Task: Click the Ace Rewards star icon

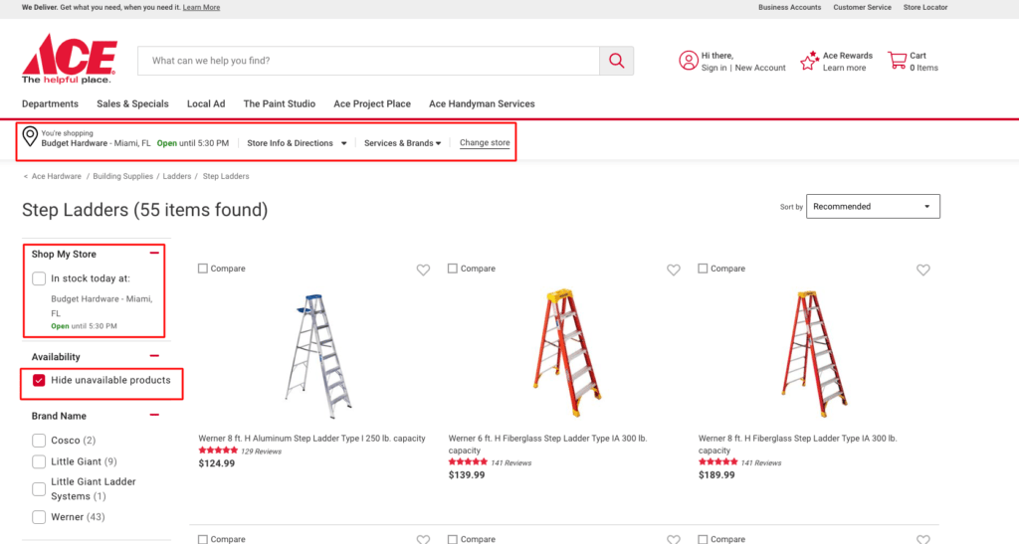Action: (809, 61)
